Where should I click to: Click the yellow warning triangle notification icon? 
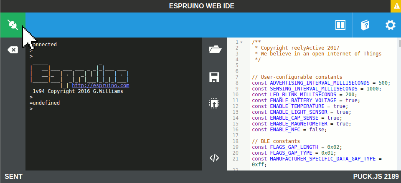(396, 6)
